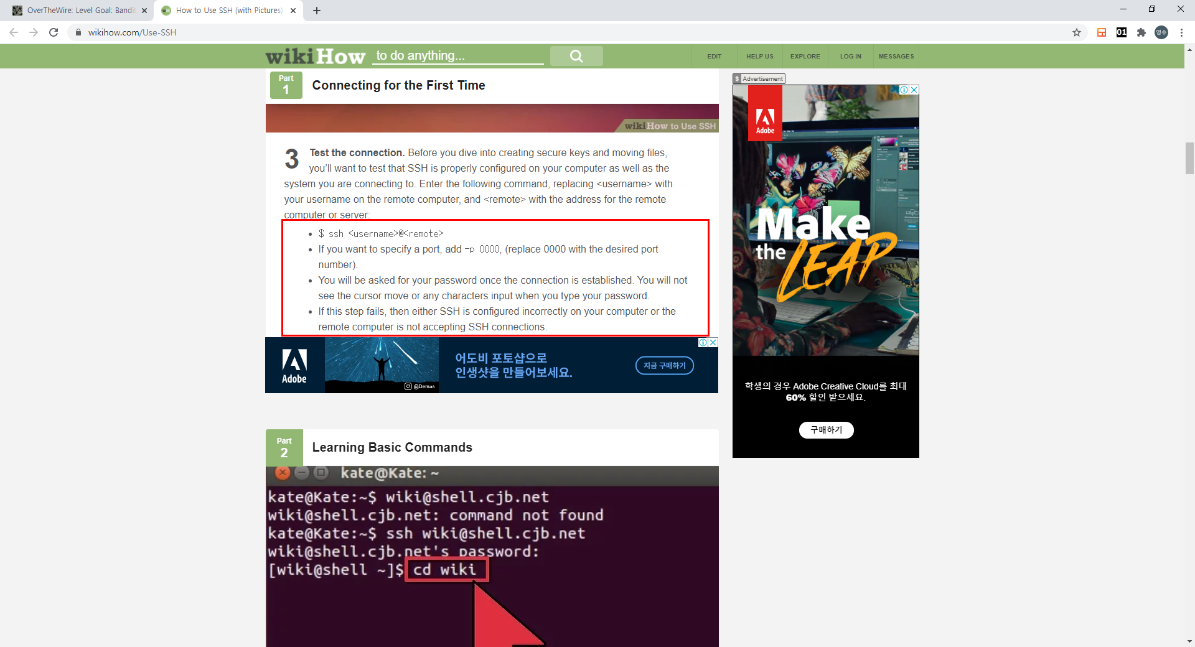1195x647 pixels.
Task: Open banner ad info icon
Action: tap(703, 343)
